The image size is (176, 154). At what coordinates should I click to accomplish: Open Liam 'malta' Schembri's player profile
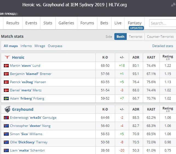pyautogui.click(x=27, y=150)
